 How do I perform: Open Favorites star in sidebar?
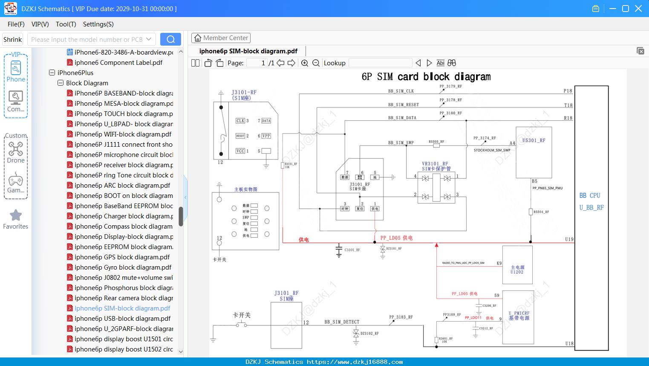(16, 219)
